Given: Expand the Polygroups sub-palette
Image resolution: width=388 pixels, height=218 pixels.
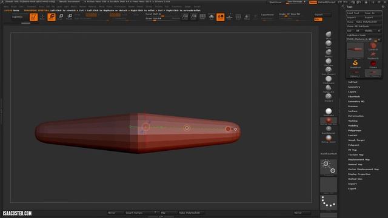Looking at the screenshot, I should [355, 131].
